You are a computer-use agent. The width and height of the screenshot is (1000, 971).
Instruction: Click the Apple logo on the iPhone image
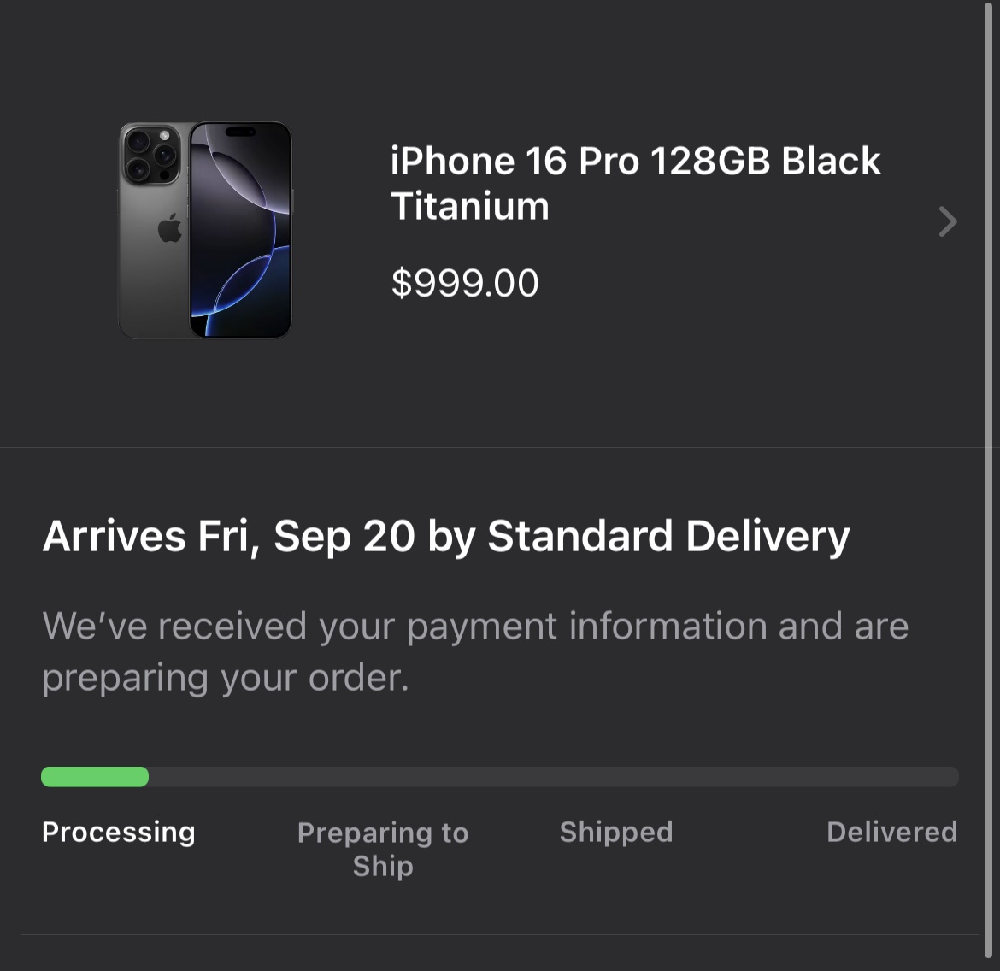pyautogui.click(x=169, y=228)
